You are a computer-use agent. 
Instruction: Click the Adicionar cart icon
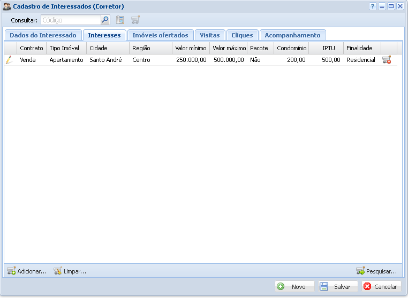pyautogui.click(x=11, y=271)
